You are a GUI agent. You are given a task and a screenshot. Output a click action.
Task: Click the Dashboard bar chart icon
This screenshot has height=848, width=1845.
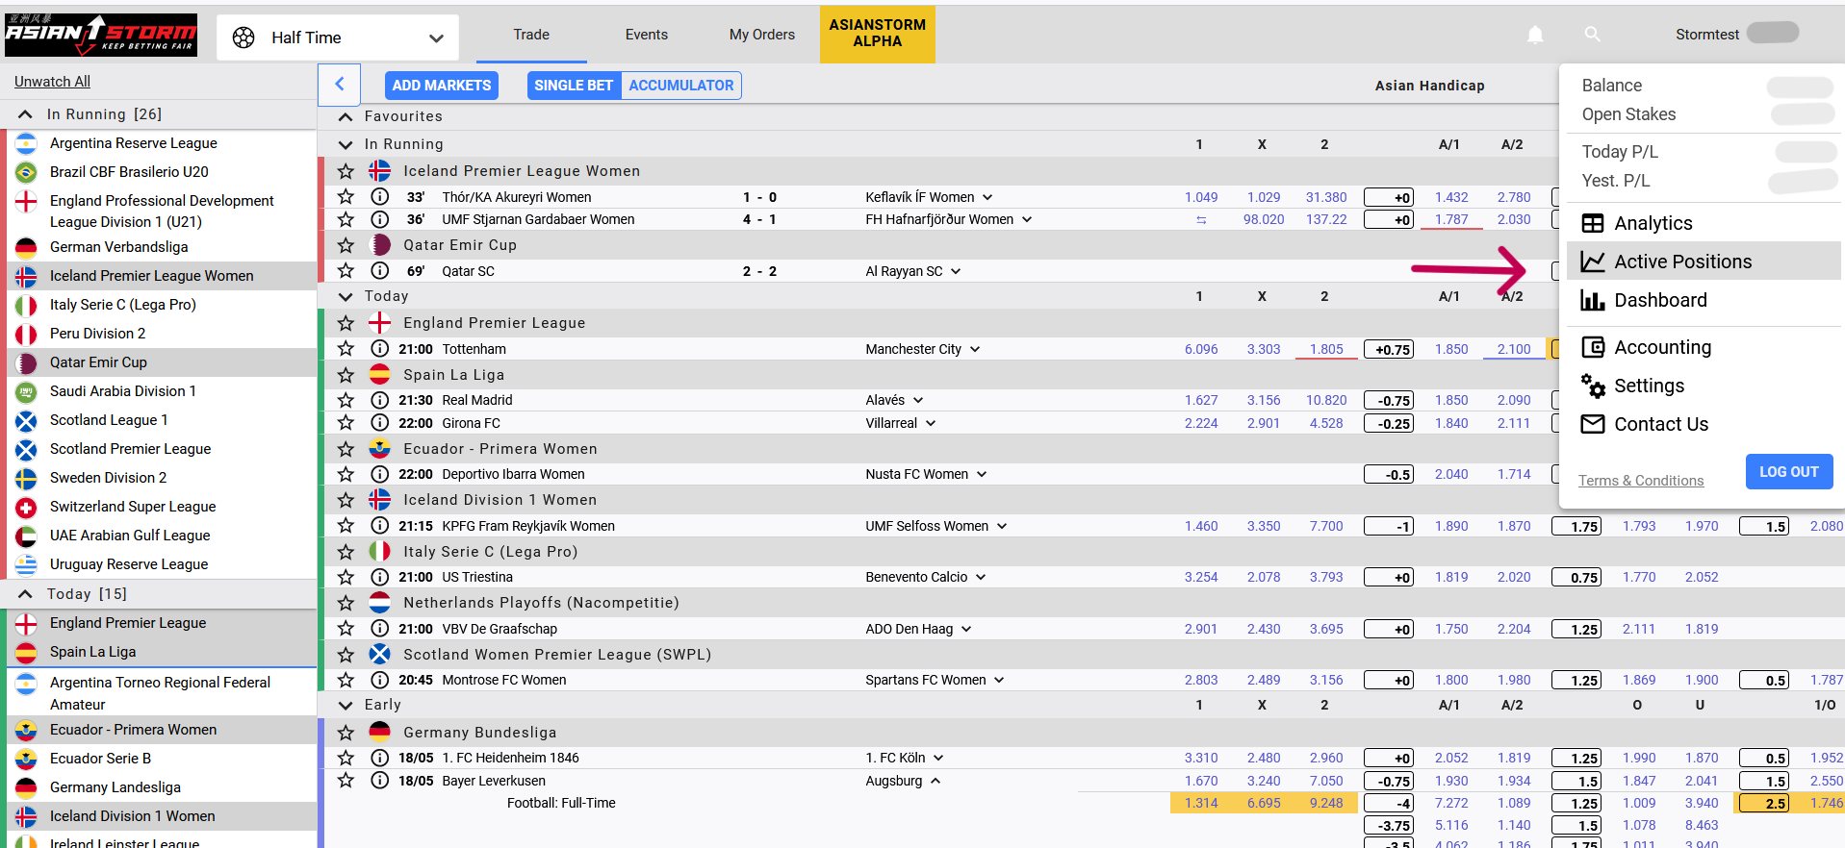[x=1593, y=300]
